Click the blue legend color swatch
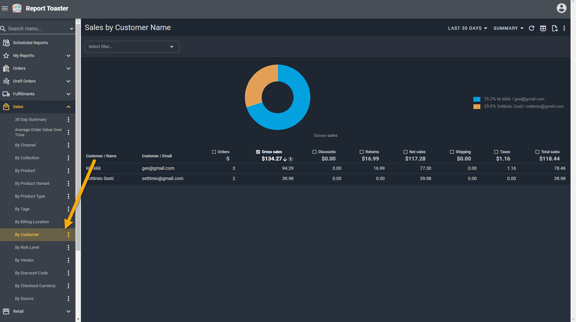The image size is (576, 322). pyautogui.click(x=477, y=99)
